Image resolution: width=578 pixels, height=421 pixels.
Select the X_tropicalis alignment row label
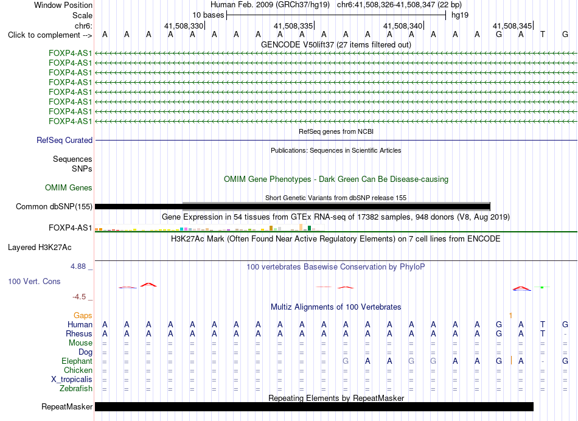[72, 380]
